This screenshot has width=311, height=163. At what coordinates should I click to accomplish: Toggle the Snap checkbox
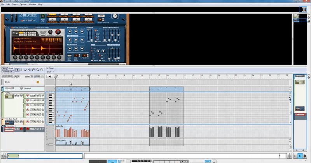pyautogui.click(x=48, y=68)
